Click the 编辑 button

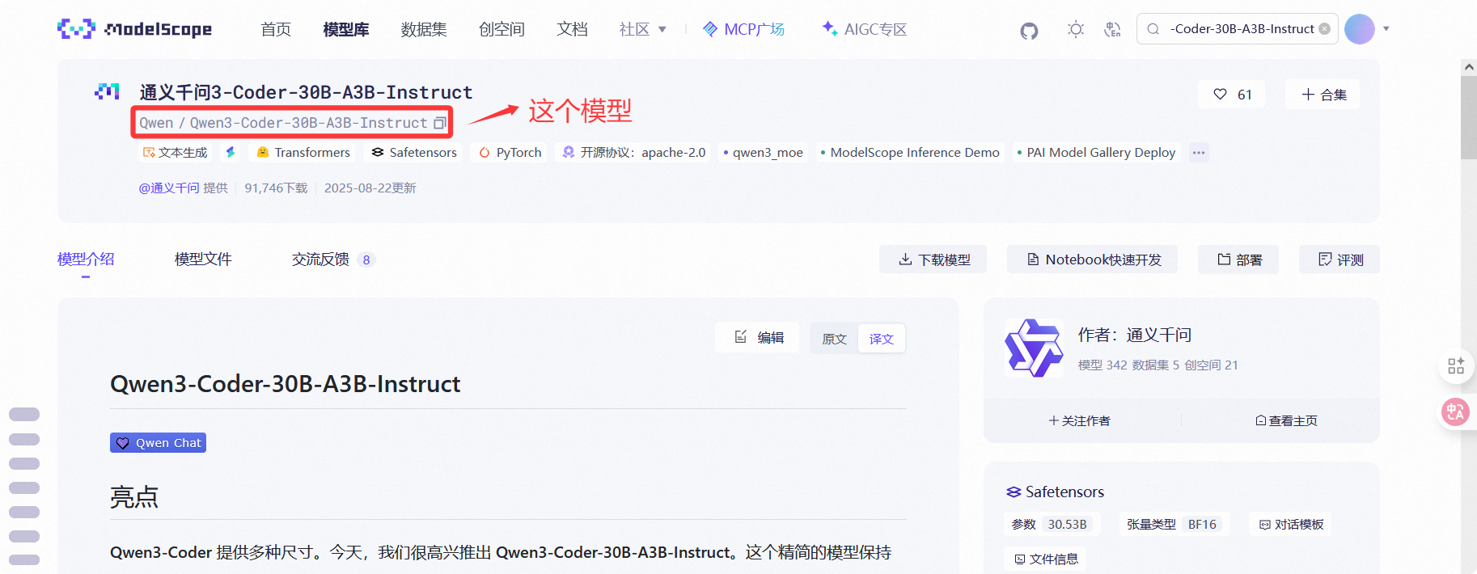tap(757, 337)
